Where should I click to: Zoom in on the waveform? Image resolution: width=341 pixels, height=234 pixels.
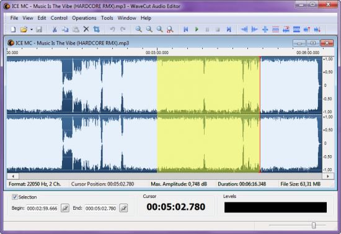point(139,29)
